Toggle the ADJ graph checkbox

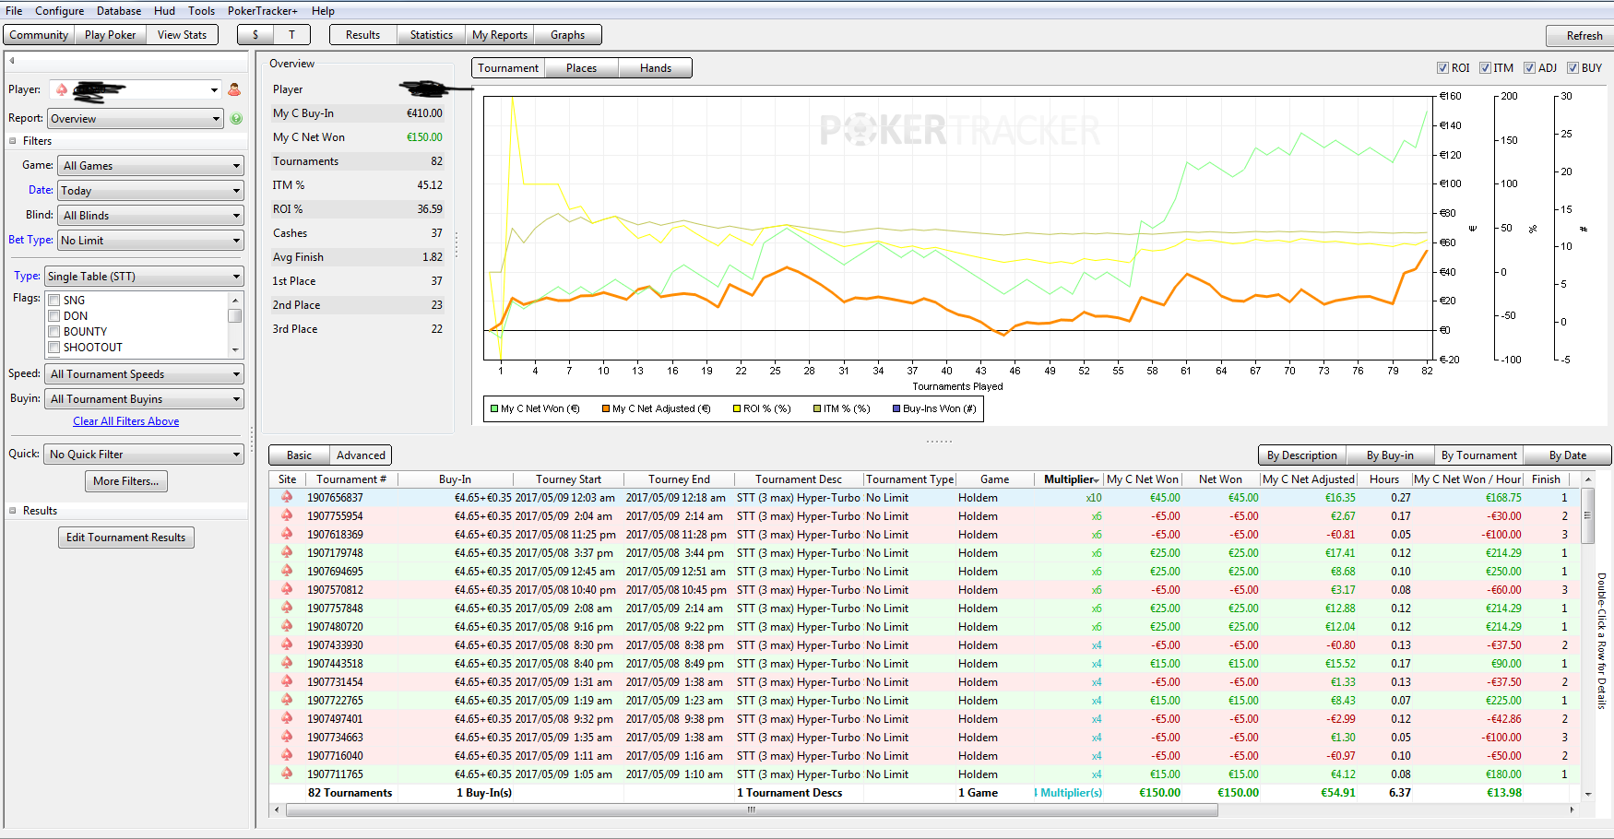point(1529,68)
